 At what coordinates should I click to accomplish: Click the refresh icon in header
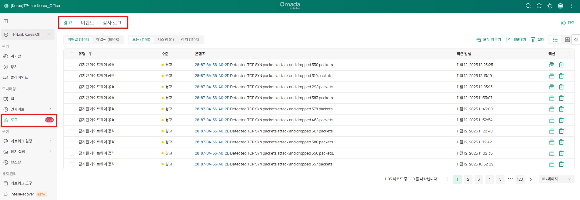pos(539,6)
